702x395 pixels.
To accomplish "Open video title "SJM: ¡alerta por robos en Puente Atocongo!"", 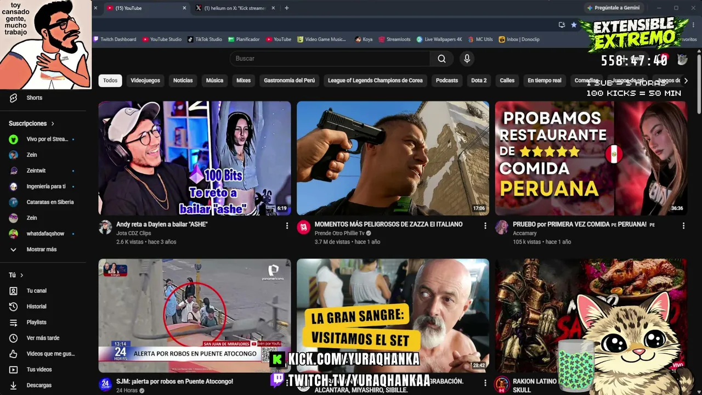I will 174,381.
